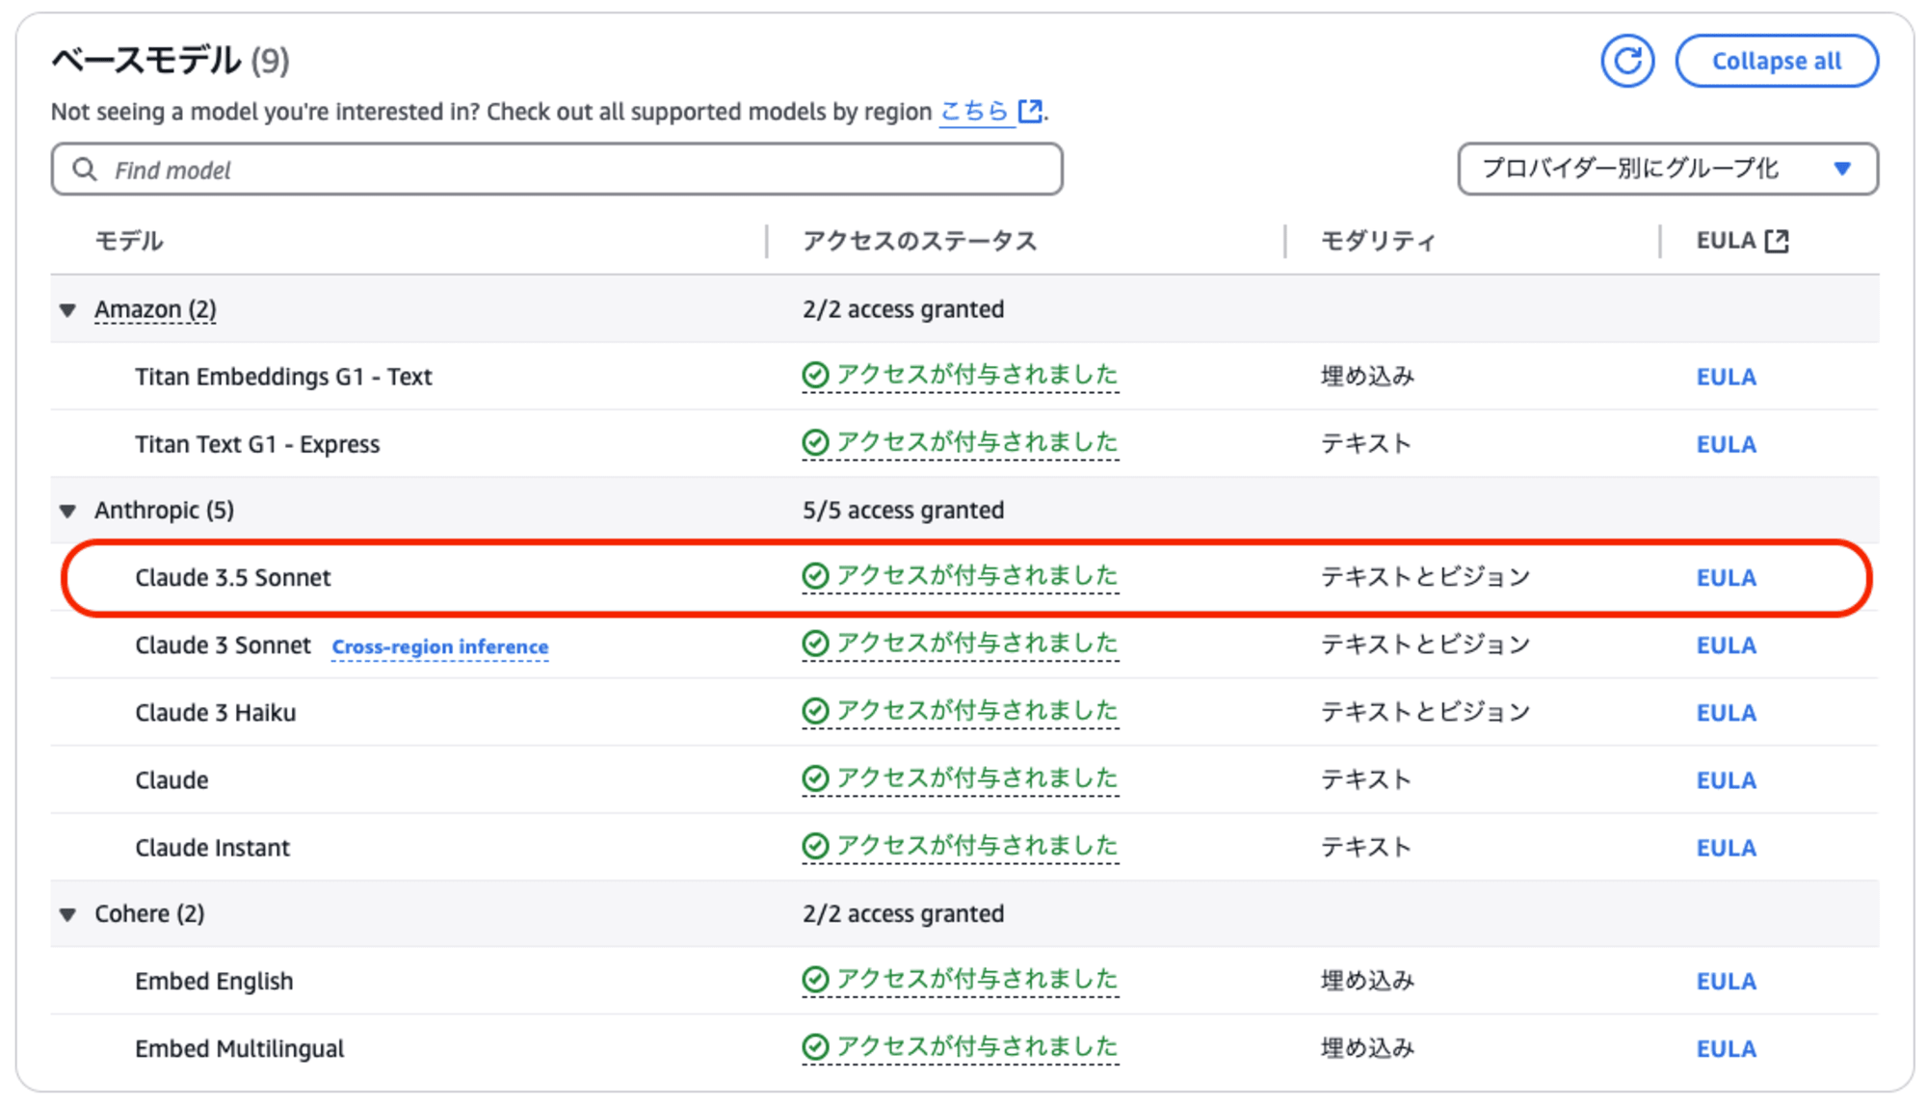
Task: Open EULA link for Titan Text G1 - Express
Action: pyautogui.click(x=1726, y=444)
